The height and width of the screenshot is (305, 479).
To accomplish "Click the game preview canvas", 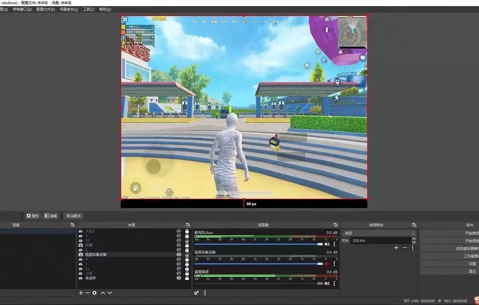I will click(x=244, y=107).
